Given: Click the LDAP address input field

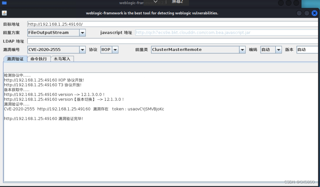Looking at the screenshot, I should coord(173,41).
